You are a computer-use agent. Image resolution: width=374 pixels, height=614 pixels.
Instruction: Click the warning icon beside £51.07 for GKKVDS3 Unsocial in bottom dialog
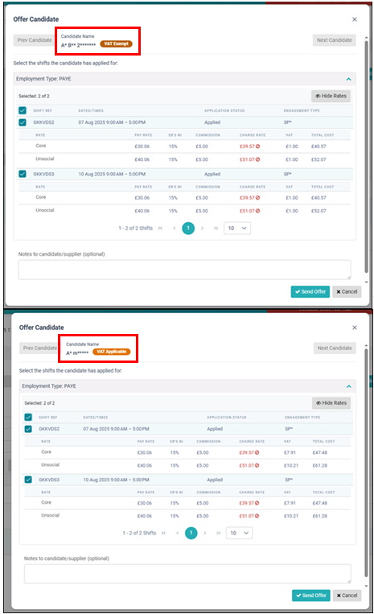tap(257, 516)
